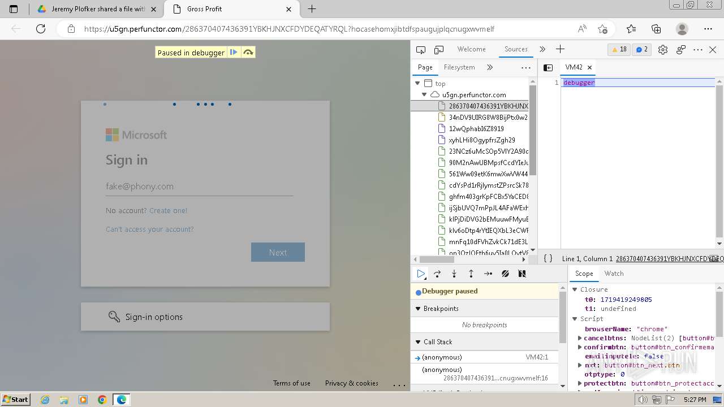Expand confirmbtn scope variable

coord(580,347)
